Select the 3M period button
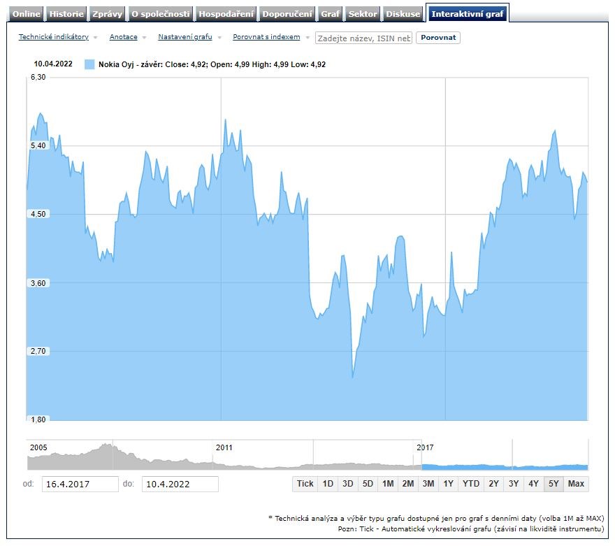The height and width of the screenshot is (546, 615). click(x=428, y=484)
